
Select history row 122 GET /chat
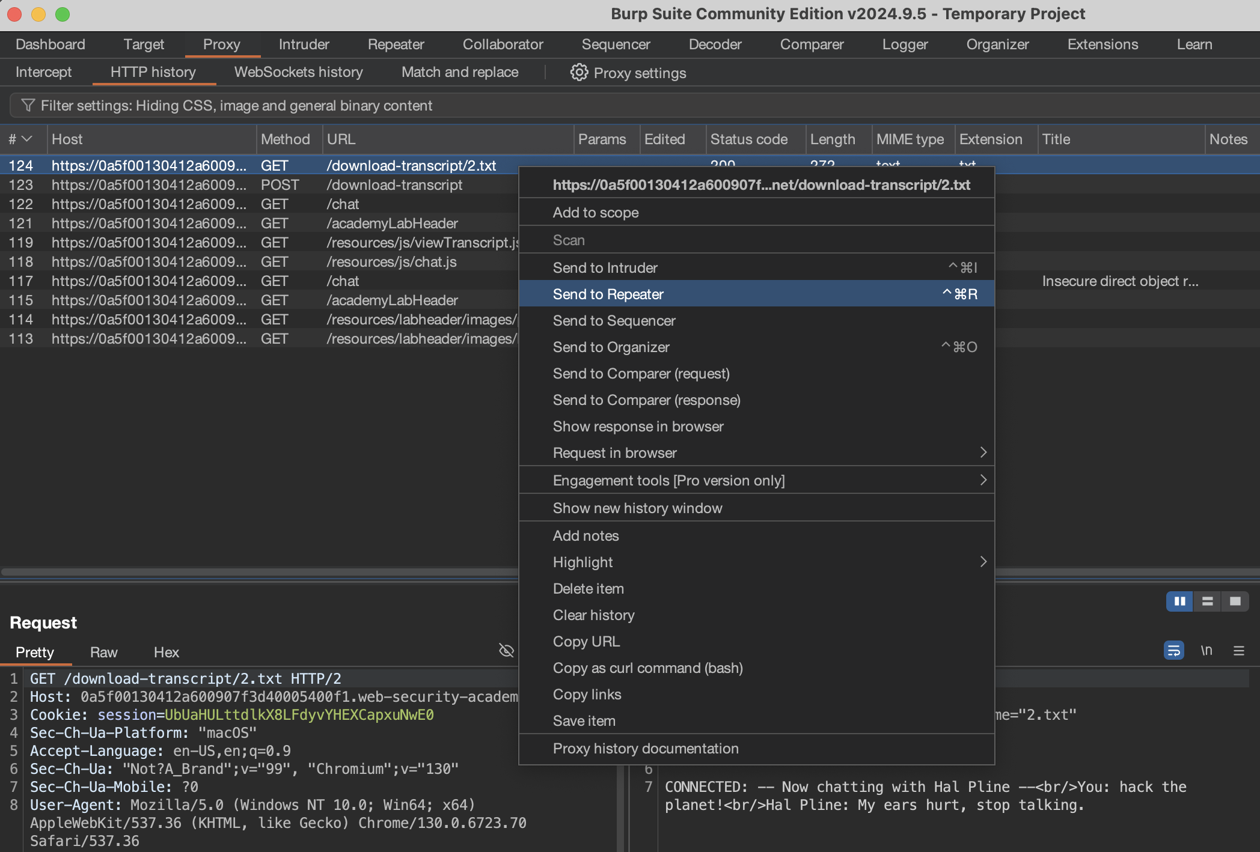tap(260, 204)
